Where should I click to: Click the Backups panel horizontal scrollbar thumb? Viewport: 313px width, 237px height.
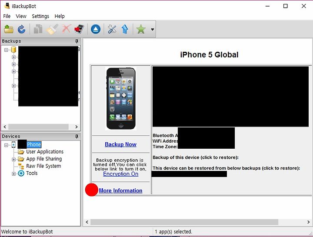click(x=38, y=127)
